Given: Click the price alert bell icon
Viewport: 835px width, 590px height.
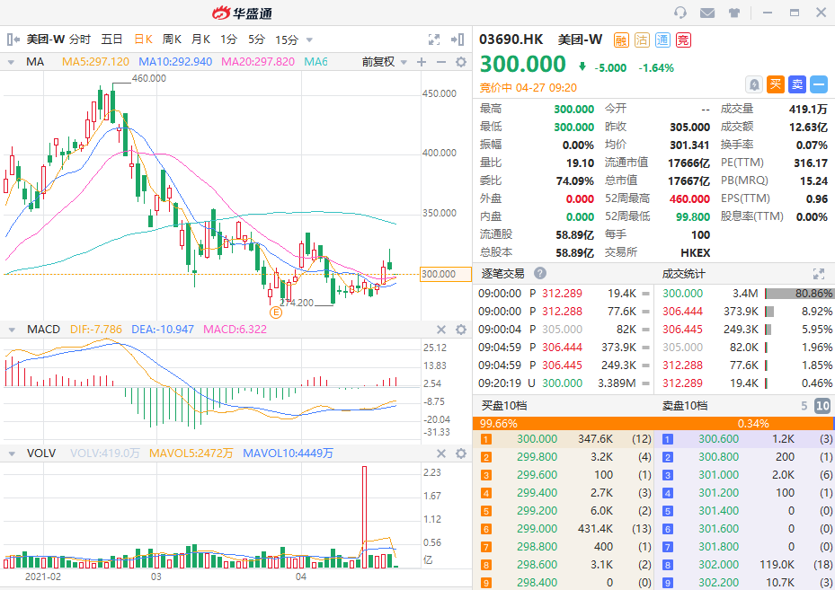Looking at the screenshot, I should pos(754,84).
